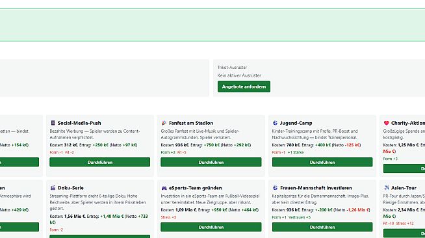Execute Fanfest am Stadion via Durchführen
Image resolution: width=425 pixels, height=238 pixels.
211,162
